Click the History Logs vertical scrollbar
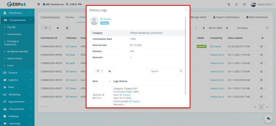This screenshot has height=126, width=276. click(x=185, y=56)
